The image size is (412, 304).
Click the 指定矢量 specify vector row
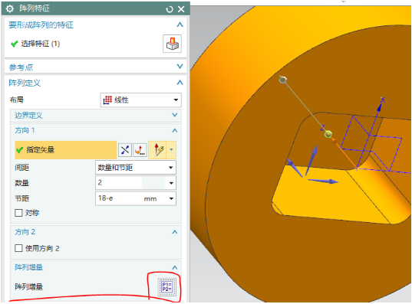pyautogui.click(x=66, y=150)
